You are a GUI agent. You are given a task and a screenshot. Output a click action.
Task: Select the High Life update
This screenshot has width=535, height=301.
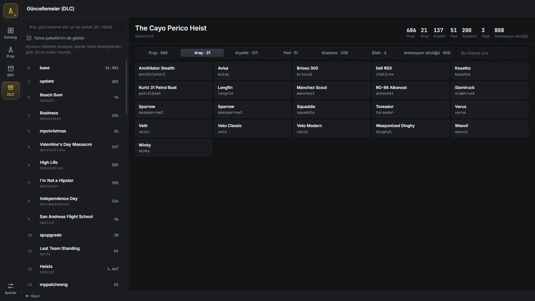[x=73, y=165]
